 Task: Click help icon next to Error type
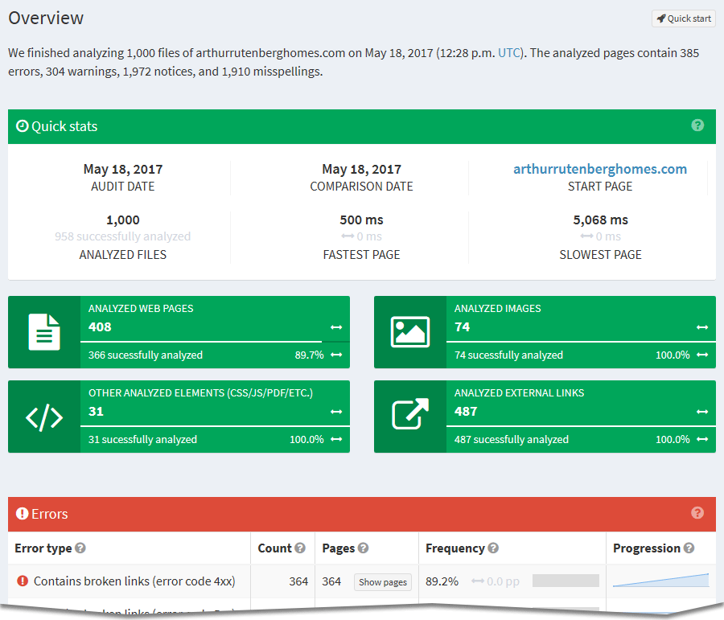pyautogui.click(x=80, y=548)
